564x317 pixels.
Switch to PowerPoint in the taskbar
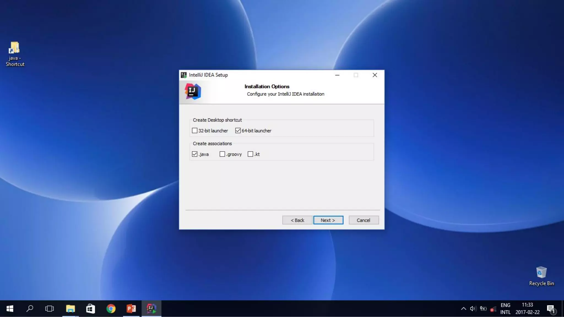131,309
